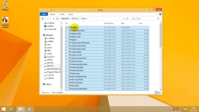This screenshot has width=199, height=112.
Task: Open address bar history dropdown
Action: [124, 19]
